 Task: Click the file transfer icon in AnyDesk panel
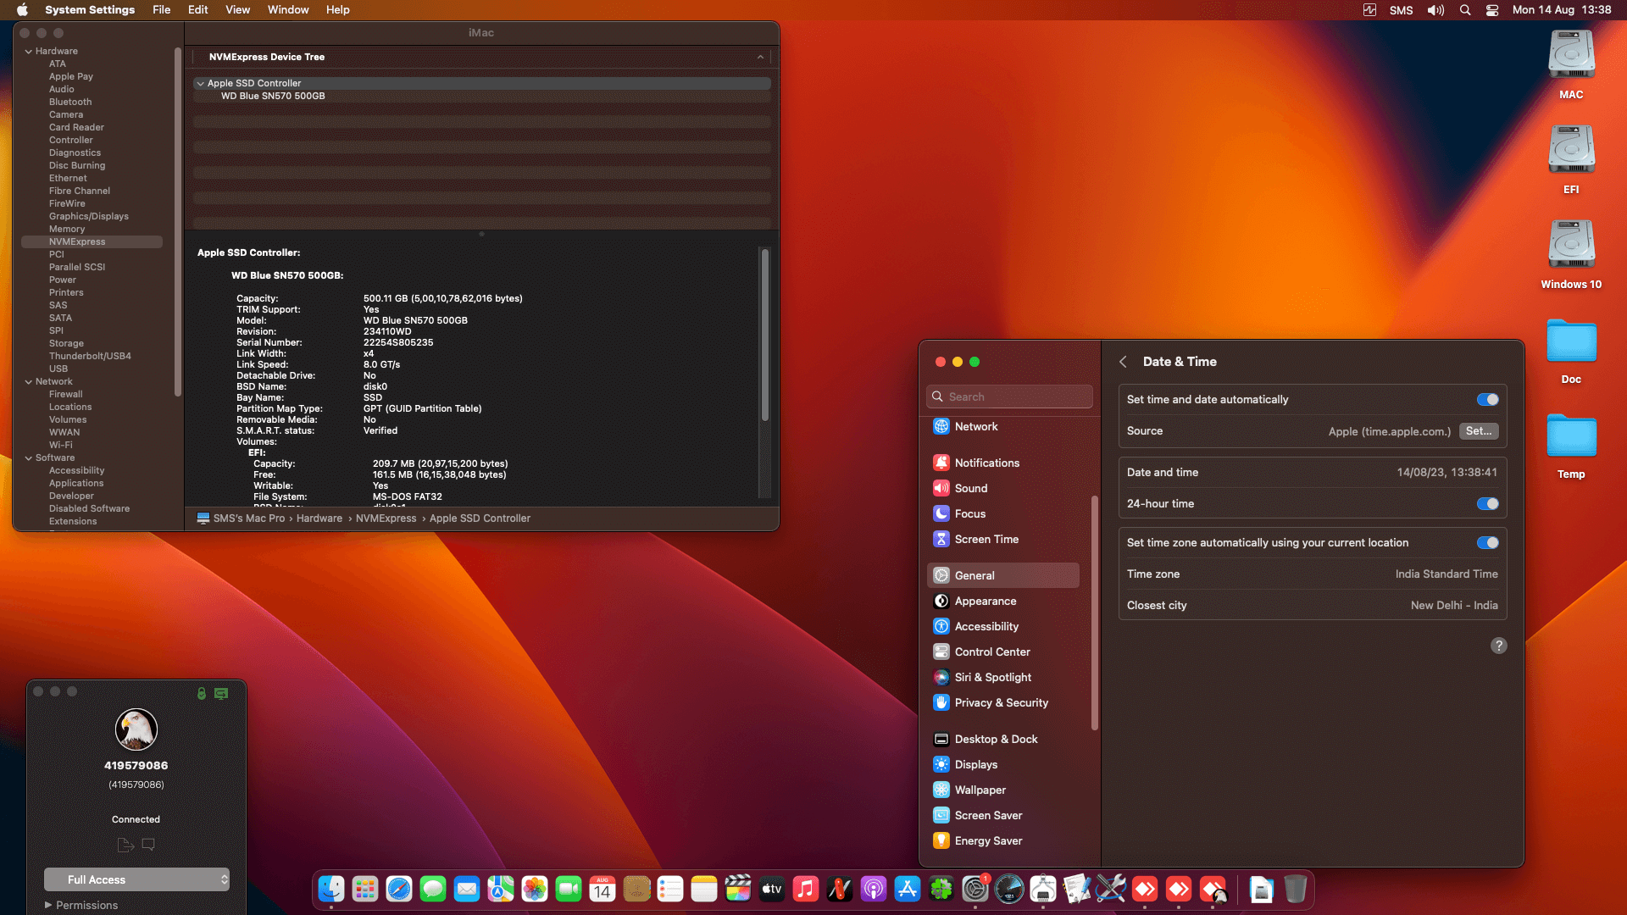point(125,845)
